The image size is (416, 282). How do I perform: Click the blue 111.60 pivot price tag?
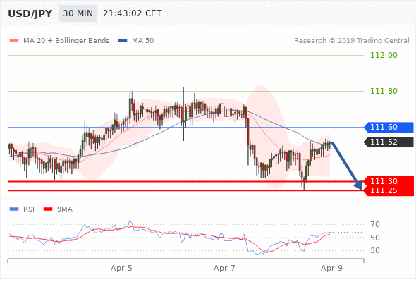[389, 128]
